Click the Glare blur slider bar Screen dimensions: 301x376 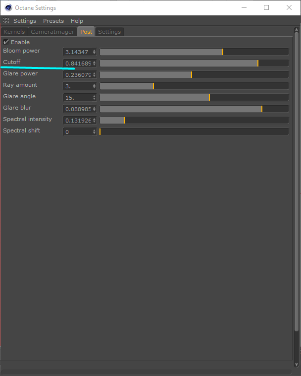coord(194,109)
